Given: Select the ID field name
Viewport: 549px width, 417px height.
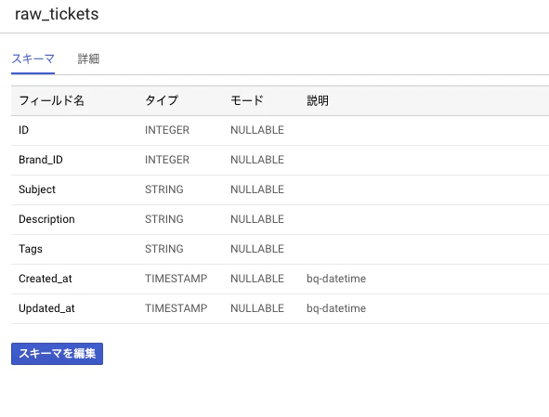Looking at the screenshot, I should (23, 130).
